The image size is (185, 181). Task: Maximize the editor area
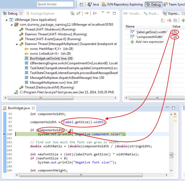[173, 108]
